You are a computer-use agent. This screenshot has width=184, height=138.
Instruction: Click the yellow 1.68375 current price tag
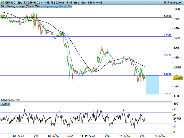[178, 78]
